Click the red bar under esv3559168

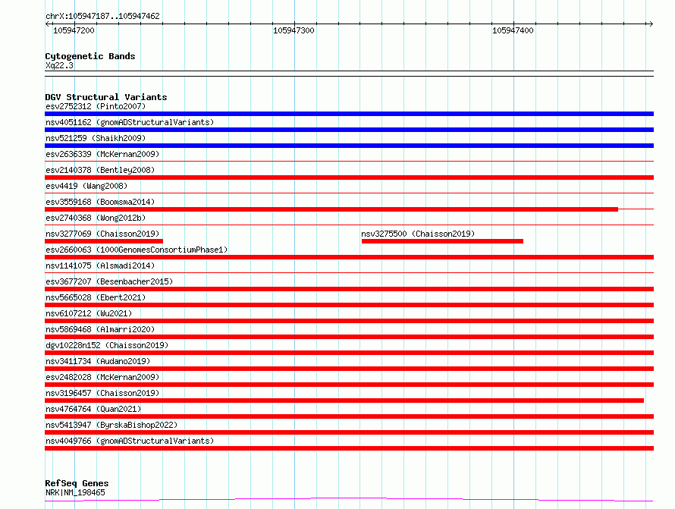point(331,209)
